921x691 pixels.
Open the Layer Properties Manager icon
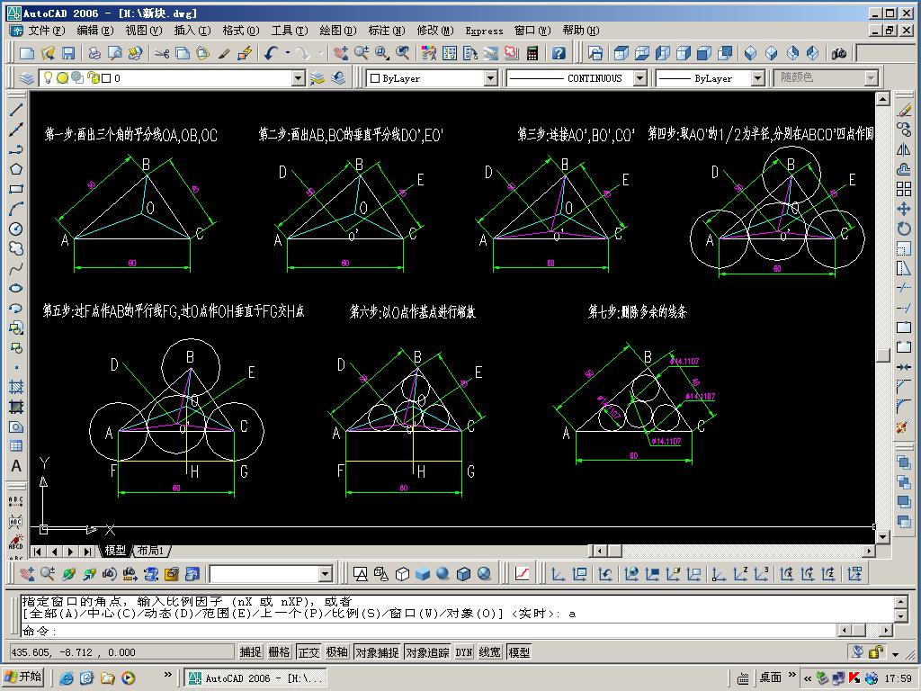(27, 78)
